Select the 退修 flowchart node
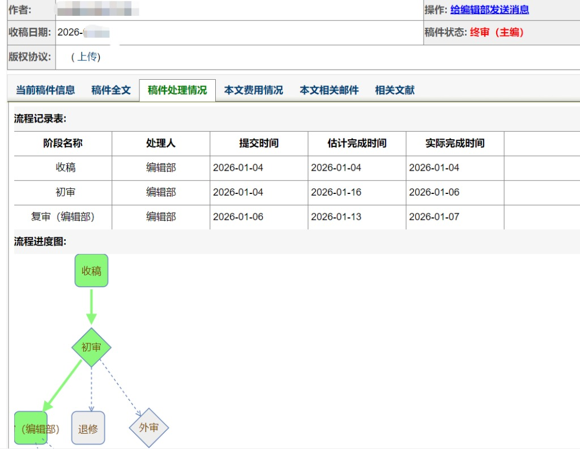This screenshot has height=449, width=580. [88, 428]
